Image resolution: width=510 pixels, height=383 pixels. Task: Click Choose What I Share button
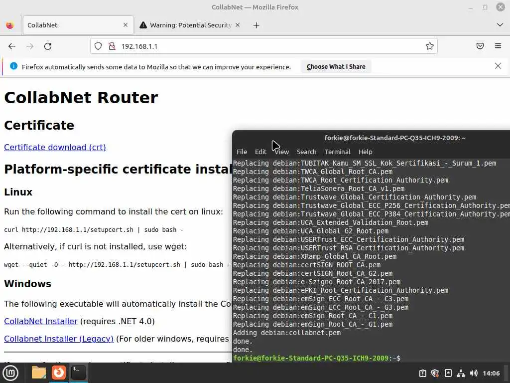click(x=336, y=67)
